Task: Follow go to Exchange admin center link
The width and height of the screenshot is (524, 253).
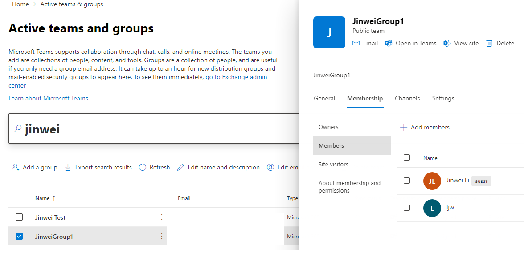Action: point(138,81)
